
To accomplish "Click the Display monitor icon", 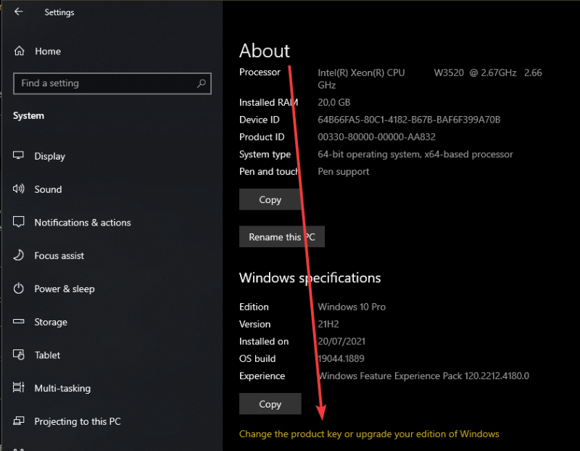I will click(19, 155).
